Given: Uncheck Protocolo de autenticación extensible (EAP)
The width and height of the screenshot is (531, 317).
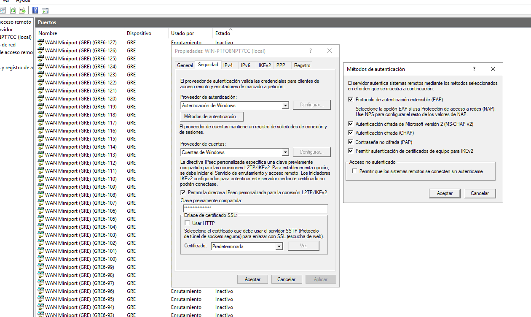Looking at the screenshot, I should click(x=351, y=100).
